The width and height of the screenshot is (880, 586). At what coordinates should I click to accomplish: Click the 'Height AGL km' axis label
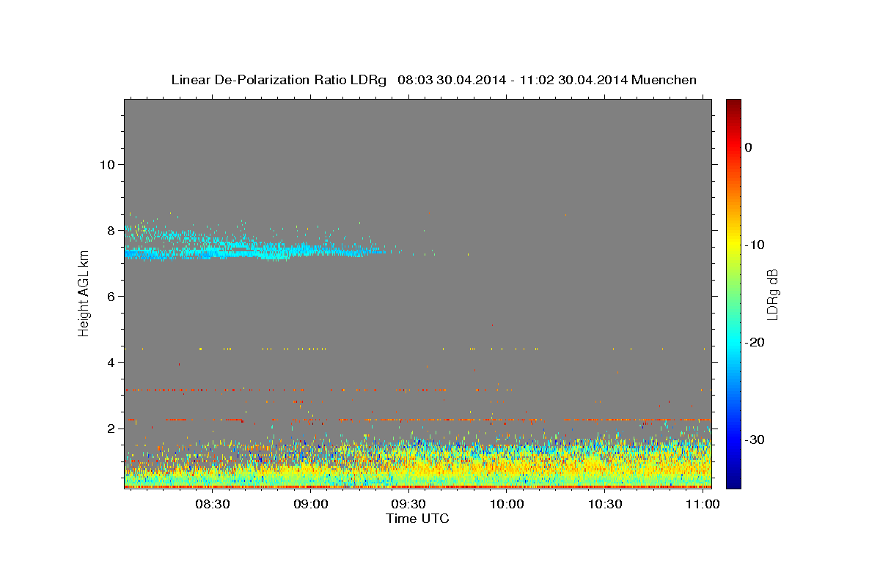click(x=84, y=293)
